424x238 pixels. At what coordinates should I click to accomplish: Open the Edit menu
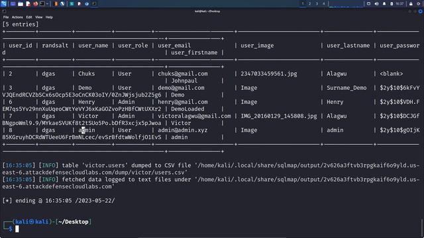[29, 17]
